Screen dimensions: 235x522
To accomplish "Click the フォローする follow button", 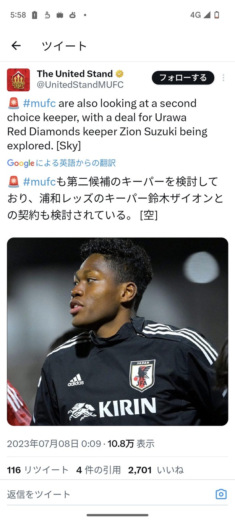I will pyautogui.click(x=183, y=78).
